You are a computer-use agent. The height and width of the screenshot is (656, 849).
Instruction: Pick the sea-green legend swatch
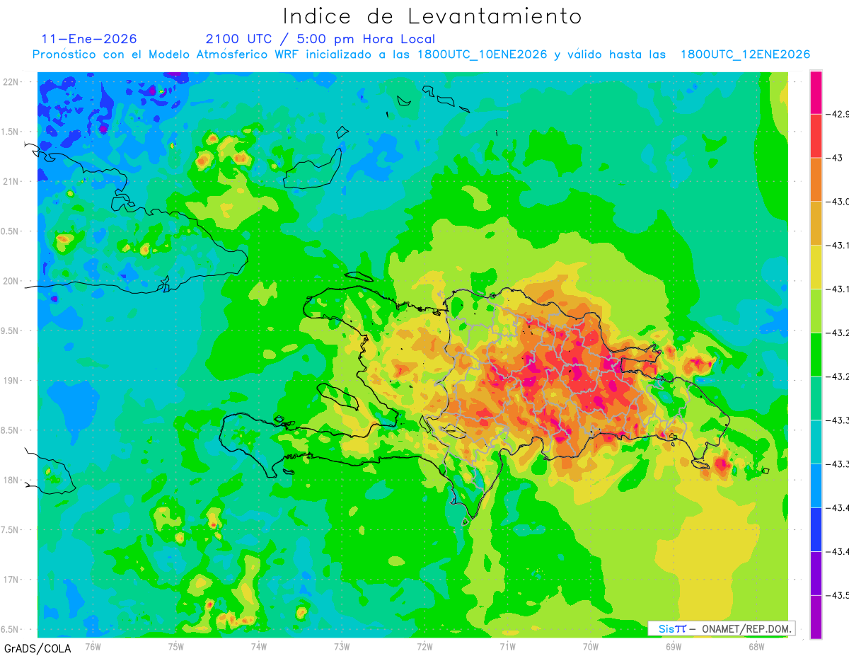pyautogui.click(x=816, y=398)
